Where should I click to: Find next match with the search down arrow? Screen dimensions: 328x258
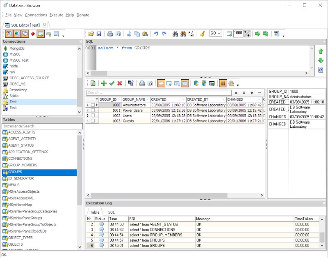pyautogui.click(x=244, y=93)
